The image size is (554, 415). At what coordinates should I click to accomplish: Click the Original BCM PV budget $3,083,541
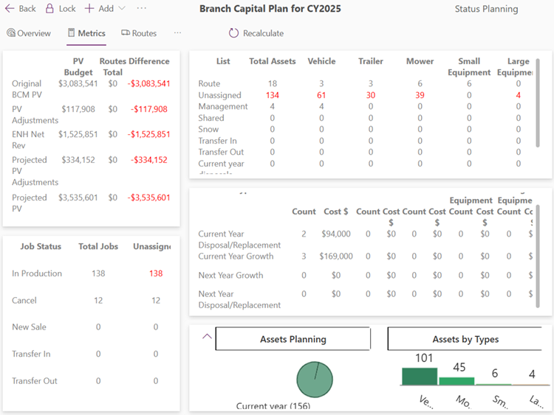[78, 83]
